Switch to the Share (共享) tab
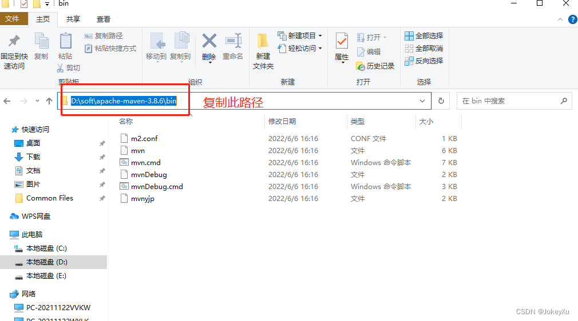This screenshot has height=321, width=578. 73,19
